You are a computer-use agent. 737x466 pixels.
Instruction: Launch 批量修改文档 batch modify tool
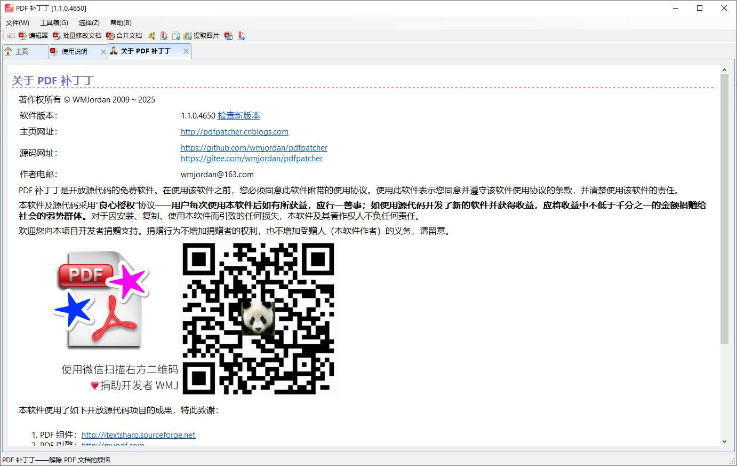(x=77, y=36)
